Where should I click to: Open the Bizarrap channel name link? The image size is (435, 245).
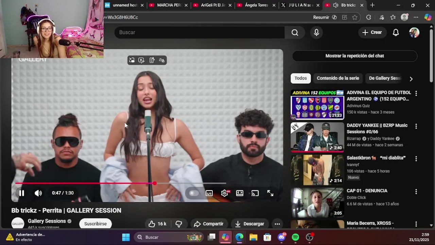point(354,139)
